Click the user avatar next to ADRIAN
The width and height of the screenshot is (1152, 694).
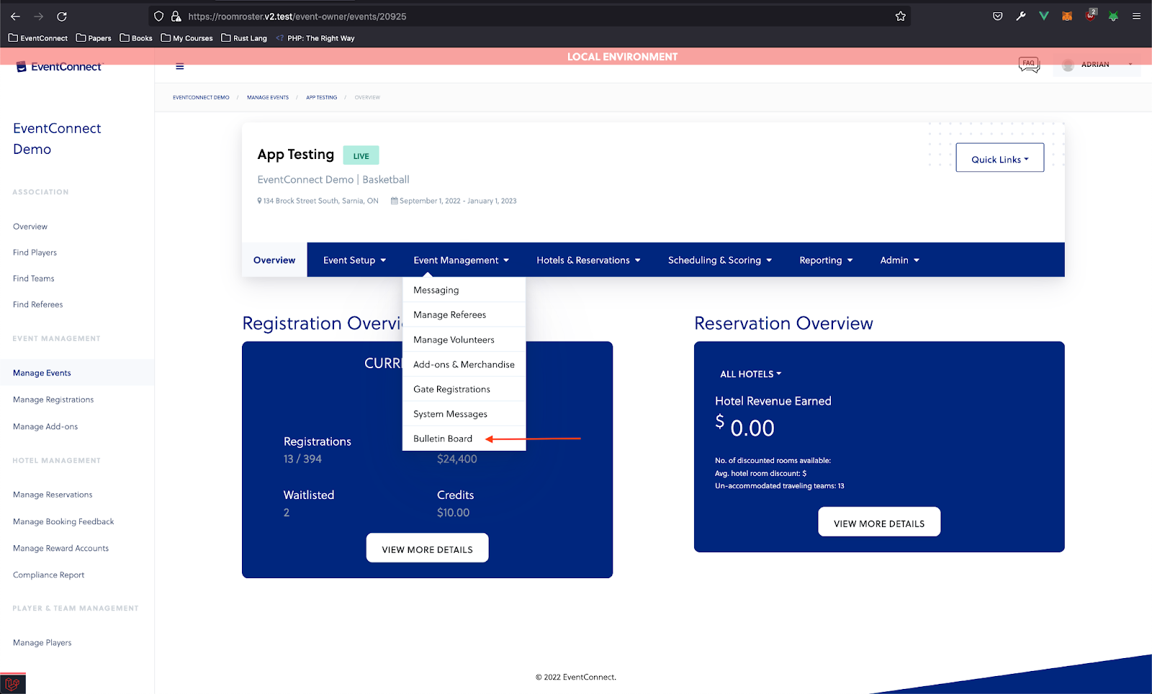1068,65
